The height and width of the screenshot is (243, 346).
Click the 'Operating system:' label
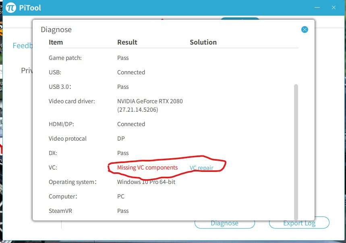[73, 182]
